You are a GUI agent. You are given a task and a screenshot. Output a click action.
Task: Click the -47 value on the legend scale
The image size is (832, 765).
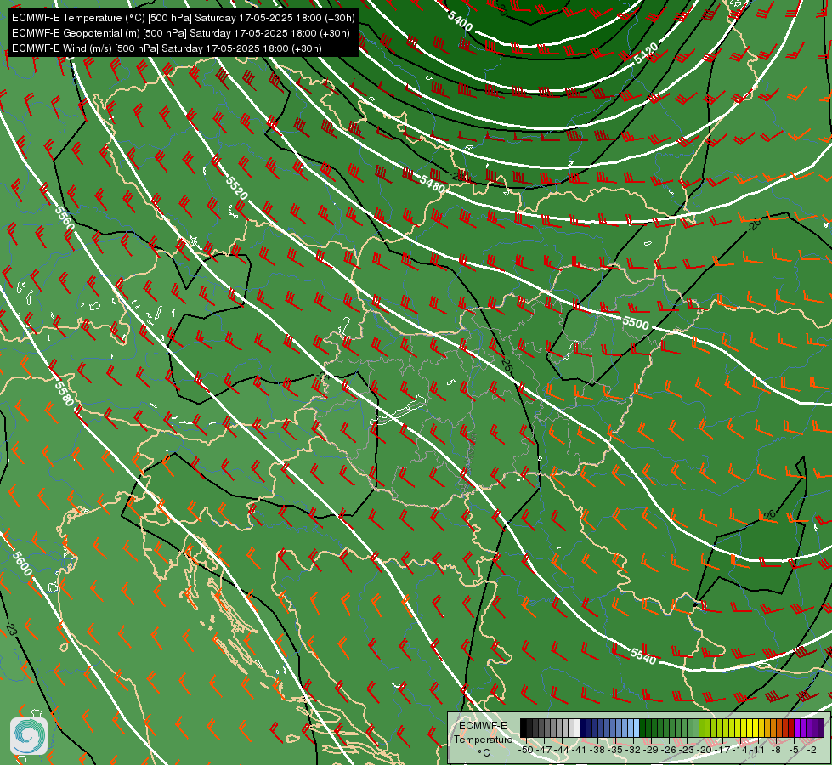click(544, 750)
